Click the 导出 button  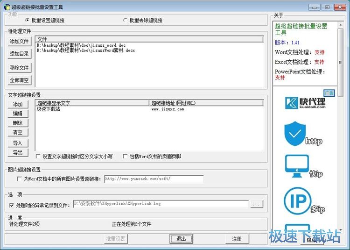(x=18, y=153)
